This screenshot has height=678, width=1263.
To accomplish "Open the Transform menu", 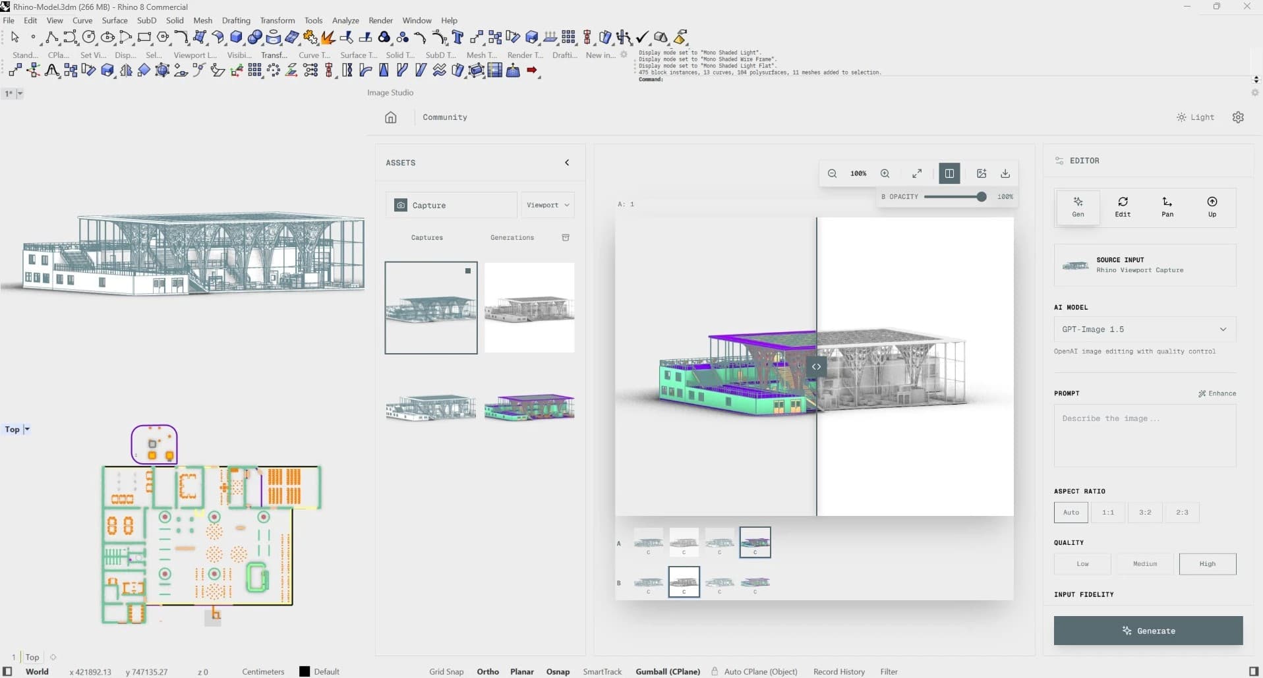I will [x=277, y=20].
